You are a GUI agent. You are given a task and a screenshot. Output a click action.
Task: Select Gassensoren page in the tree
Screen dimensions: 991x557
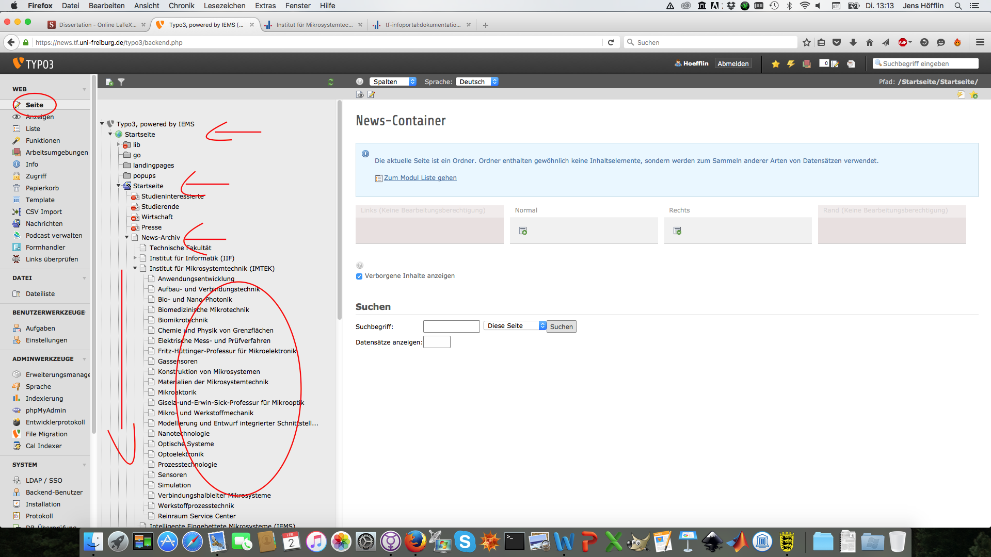178,362
